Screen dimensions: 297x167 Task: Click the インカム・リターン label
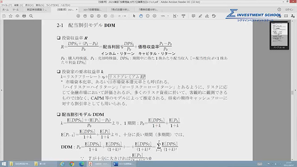tap(118, 54)
